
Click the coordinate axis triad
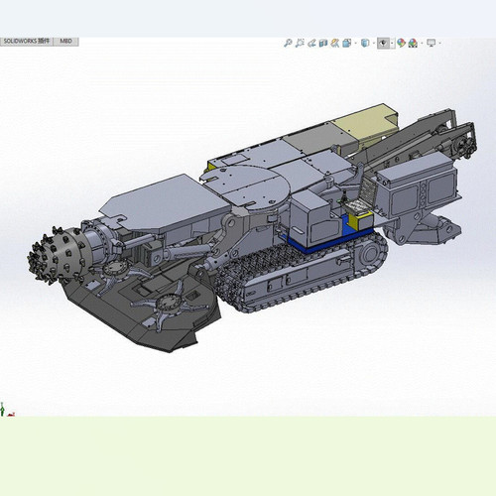[7, 410]
